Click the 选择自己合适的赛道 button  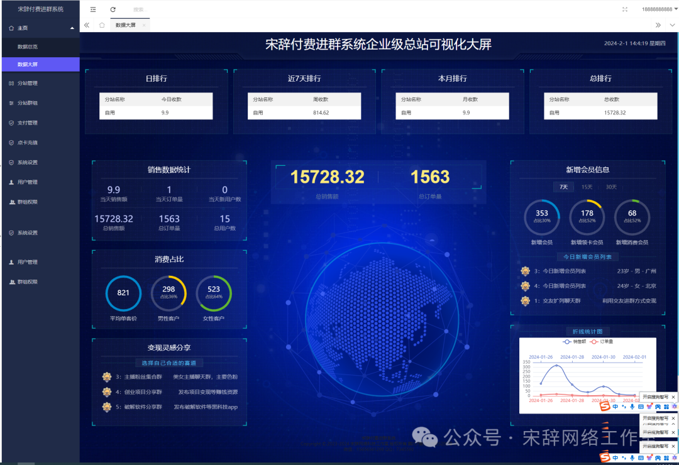tap(168, 363)
